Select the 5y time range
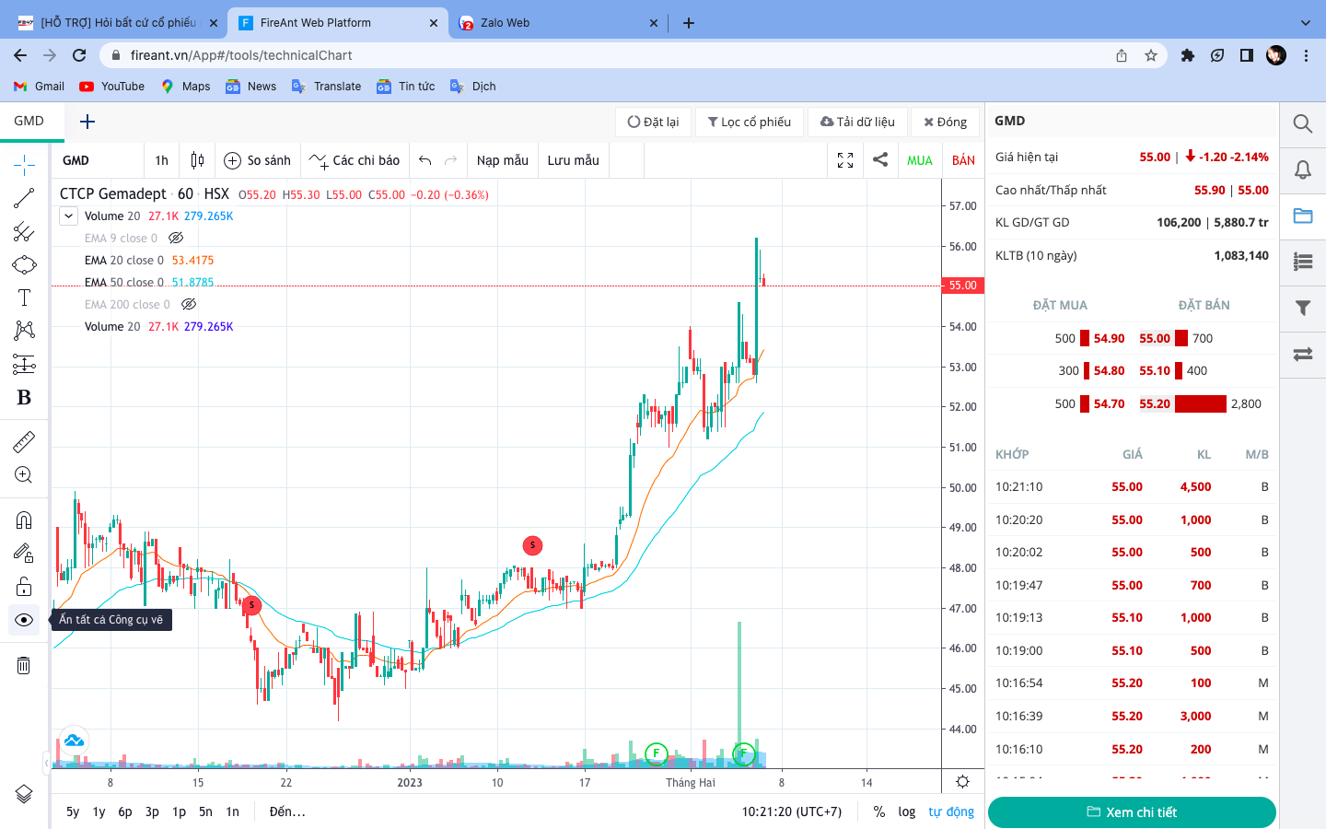This screenshot has height=829, width=1326. 73,811
